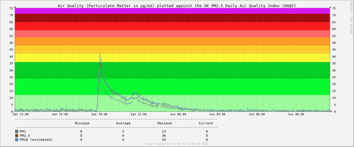The height and width of the screenshot is (147, 354).
Task: Click the 'Sat 18:00' x-axis label
Action: pos(99,114)
